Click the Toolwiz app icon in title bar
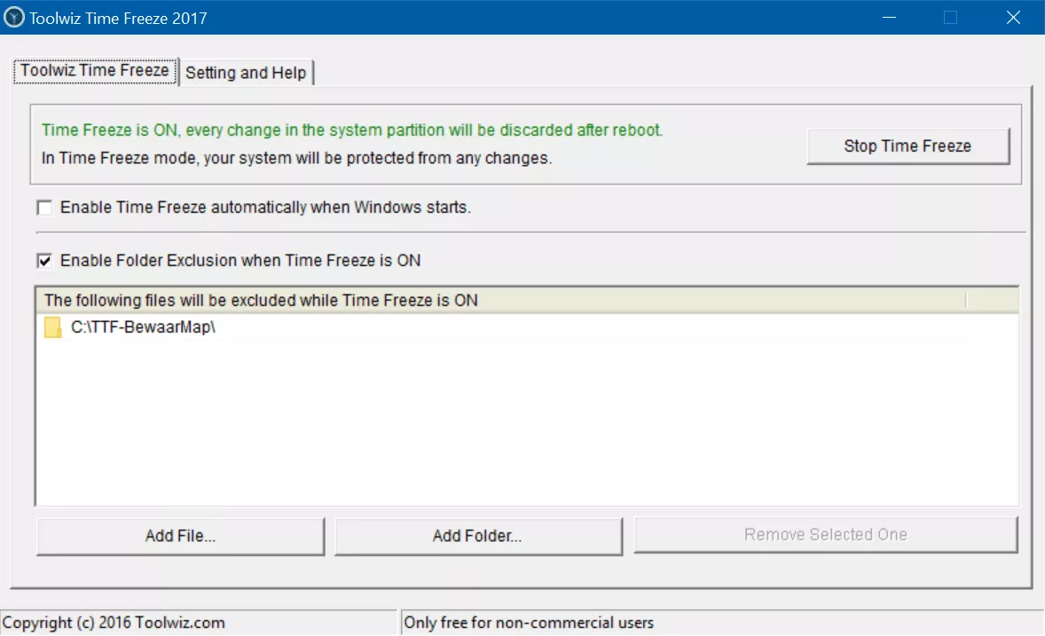1045x636 pixels. point(13,18)
